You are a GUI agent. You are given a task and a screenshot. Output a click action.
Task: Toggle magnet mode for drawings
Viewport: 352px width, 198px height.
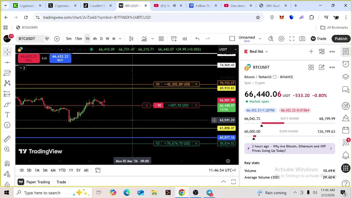point(7,164)
